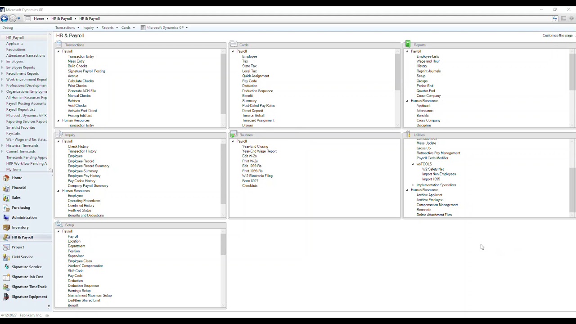Open the Purchasing module icon
Screen dimensions: 576x324
point(6,207)
